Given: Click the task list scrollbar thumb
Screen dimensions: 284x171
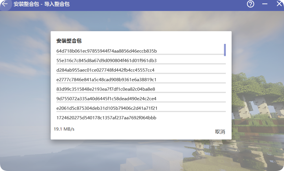Looking at the screenshot, I should [x=225, y=50].
